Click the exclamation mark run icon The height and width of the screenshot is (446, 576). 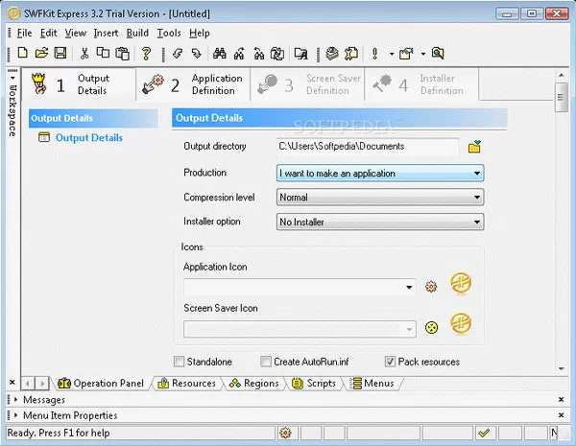pyautogui.click(x=374, y=54)
